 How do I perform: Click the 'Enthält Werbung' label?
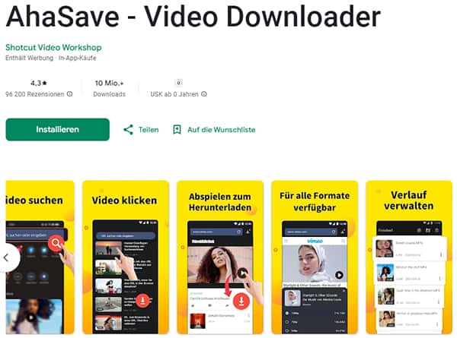pyautogui.click(x=30, y=58)
